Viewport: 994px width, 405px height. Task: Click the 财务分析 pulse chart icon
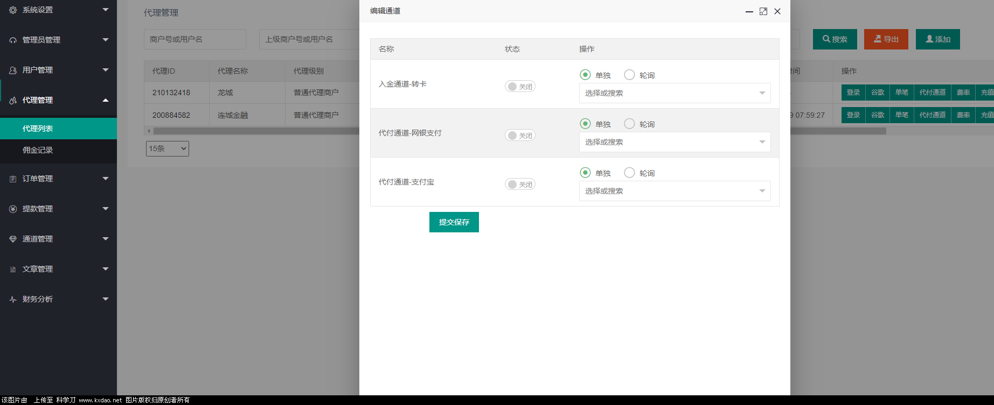[x=13, y=299]
